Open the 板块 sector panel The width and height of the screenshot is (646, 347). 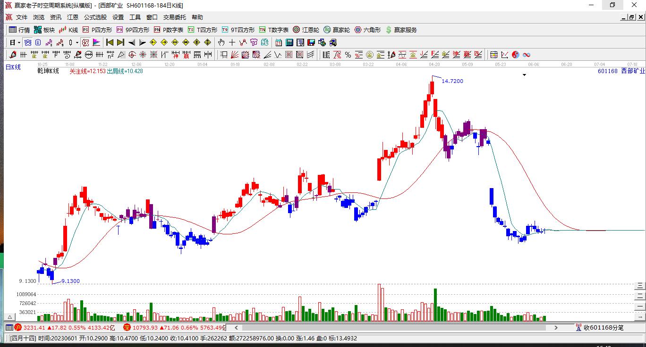coord(43,30)
